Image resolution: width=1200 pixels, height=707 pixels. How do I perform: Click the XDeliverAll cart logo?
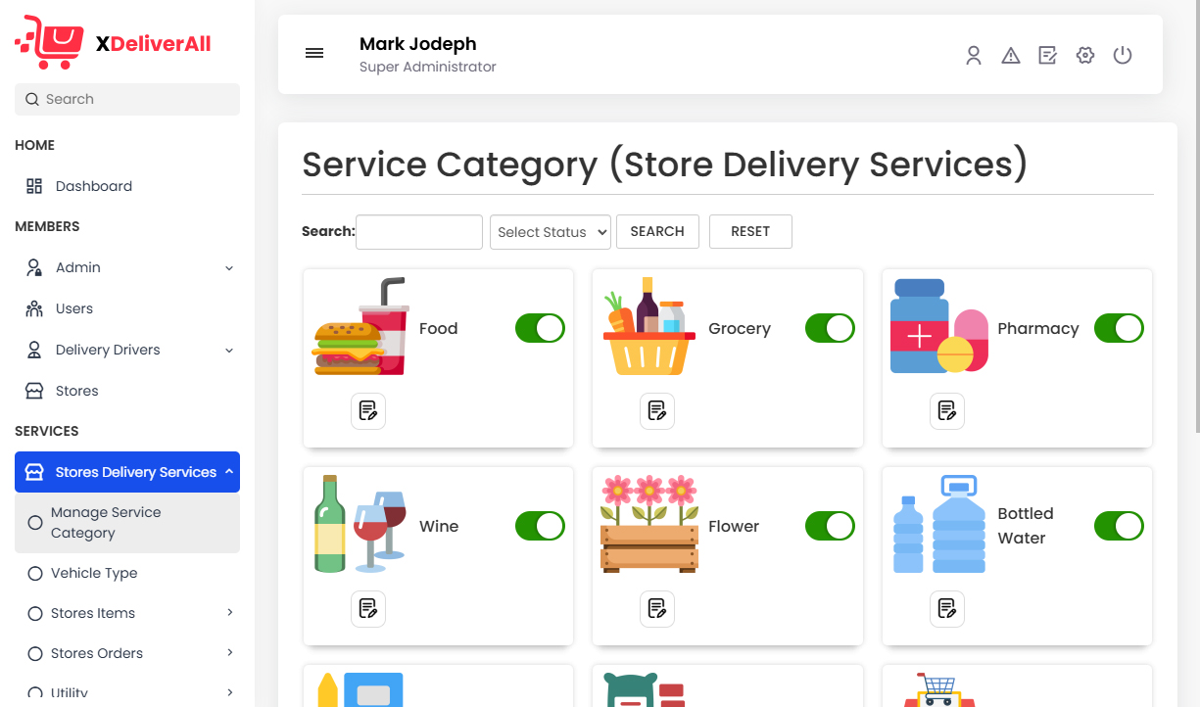(x=49, y=42)
